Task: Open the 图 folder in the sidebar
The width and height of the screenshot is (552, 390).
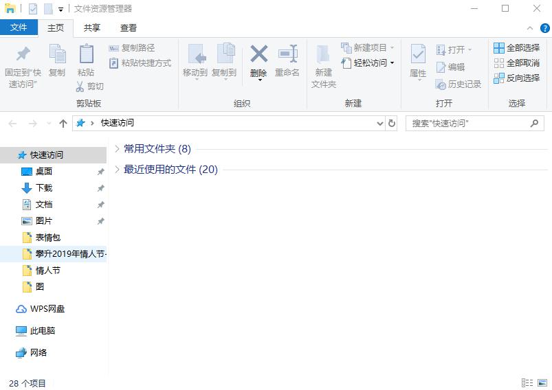Action: [x=53, y=286]
